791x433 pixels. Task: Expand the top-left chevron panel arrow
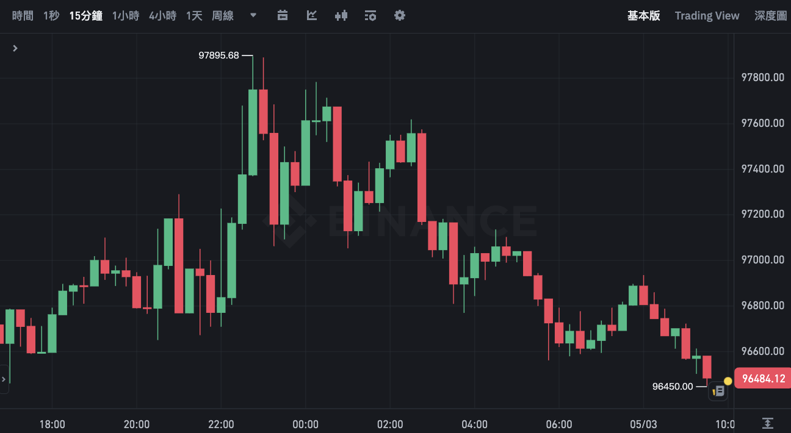pos(15,48)
